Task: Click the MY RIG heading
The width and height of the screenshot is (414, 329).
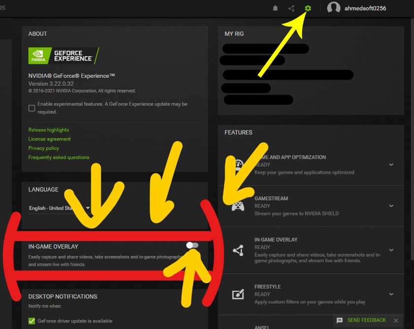Action: tap(234, 34)
